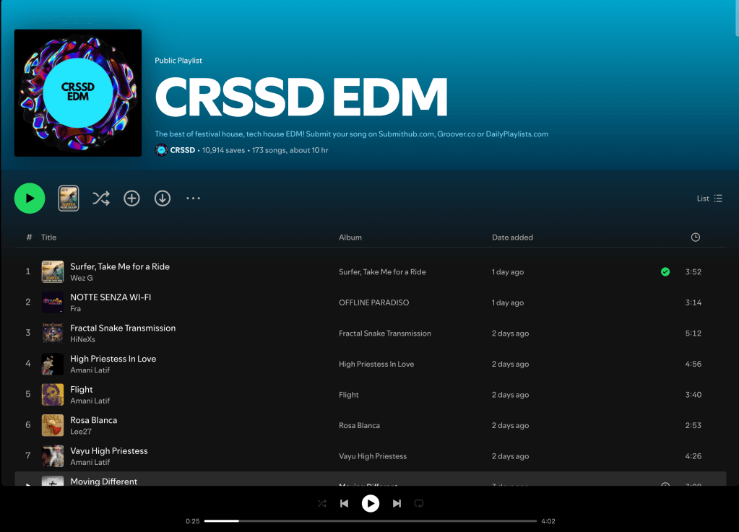Click the DailyPlaylists.com link in description
739x532 pixels.
click(517, 134)
